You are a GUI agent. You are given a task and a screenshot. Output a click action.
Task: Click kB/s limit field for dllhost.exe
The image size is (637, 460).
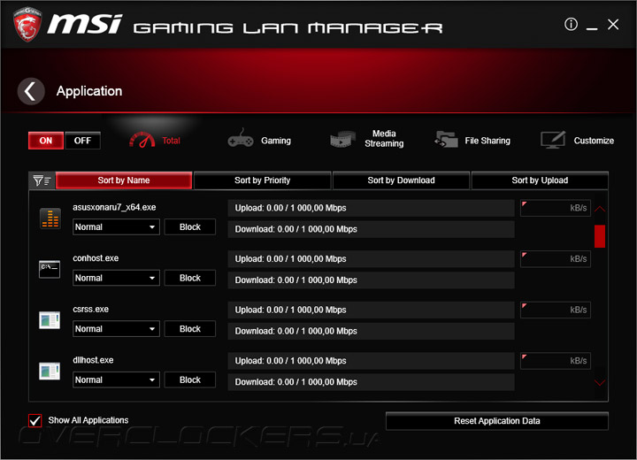click(x=556, y=361)
